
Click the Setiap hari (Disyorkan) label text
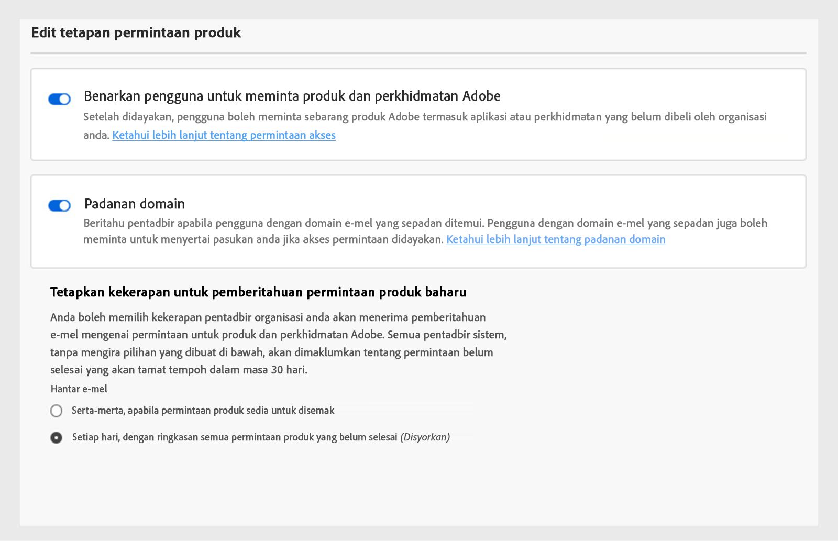pos(261,437)
